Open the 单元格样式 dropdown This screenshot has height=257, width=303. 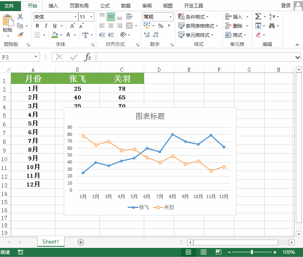pyautogui.click(x=196, y=35)
